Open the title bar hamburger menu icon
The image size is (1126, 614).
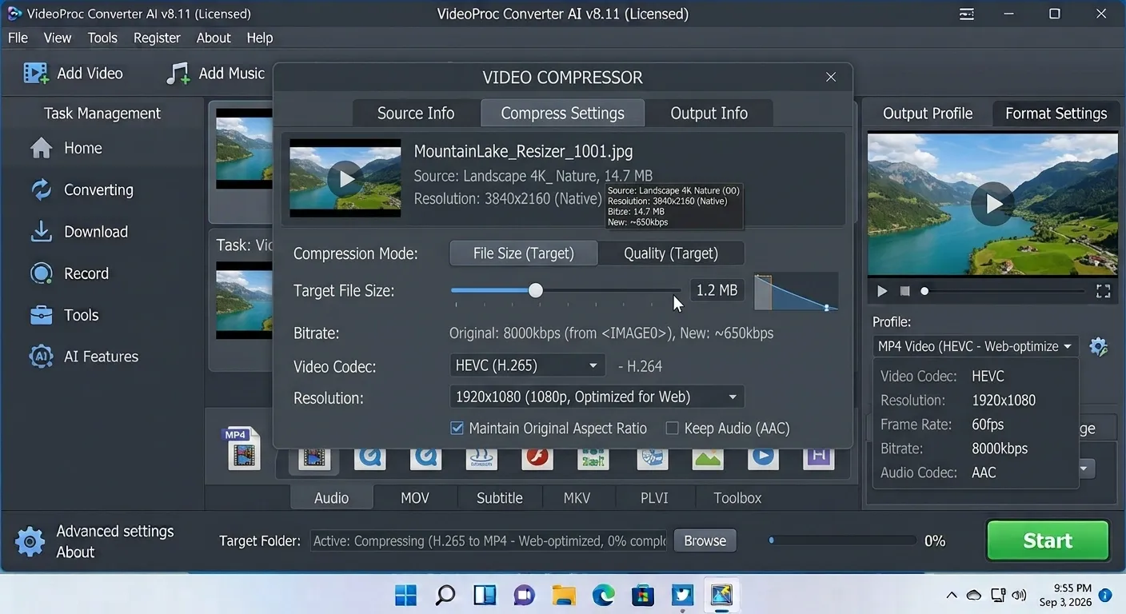[967, 14]
